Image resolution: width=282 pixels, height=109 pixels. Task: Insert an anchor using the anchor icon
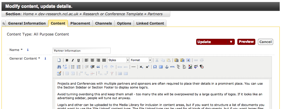(167, 67)
